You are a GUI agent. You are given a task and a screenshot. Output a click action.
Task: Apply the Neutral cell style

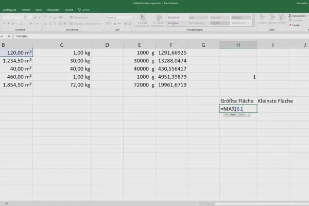click(219, 18)
